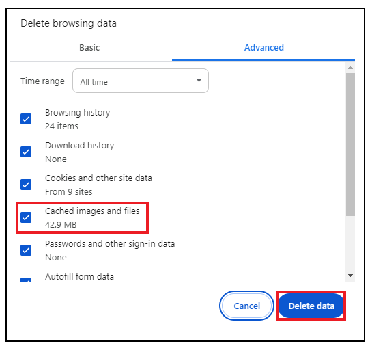Uncheck the Browsing history checkbox
Image resolution: width=372 pixels, height=348 pixels.
pos(26,119)
